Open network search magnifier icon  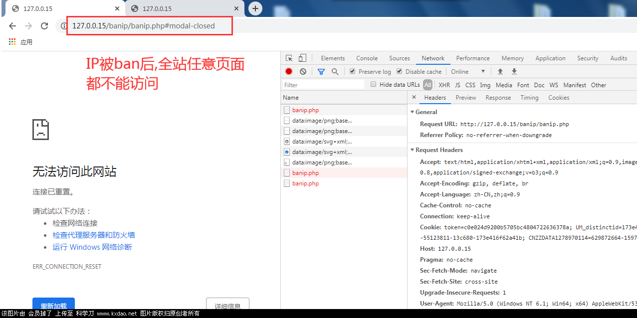pos(335,71)
